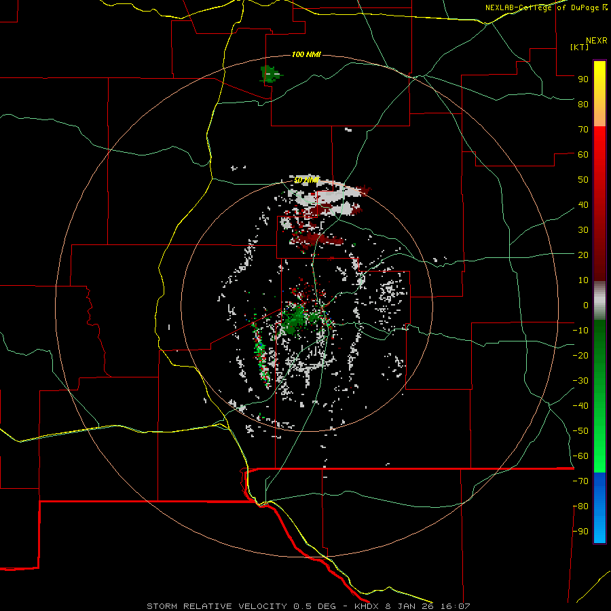Pick the light blue bottom band of the scale
Screen dimensions: 611x611
pyautogui.click(x=599, y=530)
